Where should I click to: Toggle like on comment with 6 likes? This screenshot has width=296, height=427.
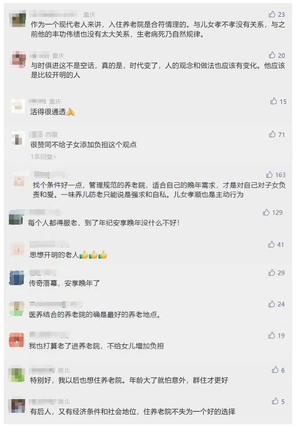click(275, 369)
